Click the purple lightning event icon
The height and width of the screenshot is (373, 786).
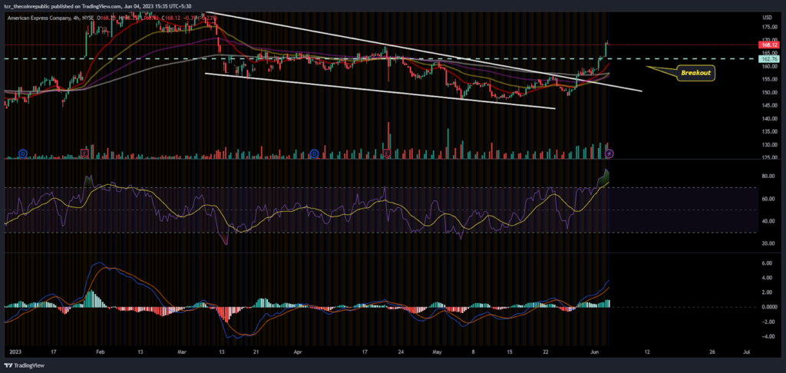[x=609, y=153]
